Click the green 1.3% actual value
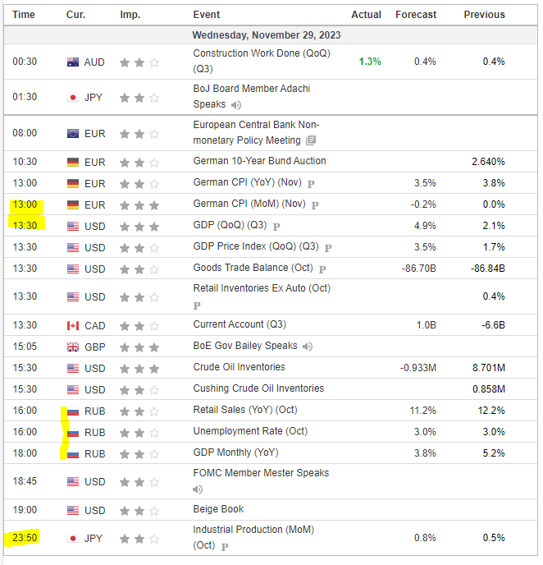 pyautogui.click(x=370, y=62)
